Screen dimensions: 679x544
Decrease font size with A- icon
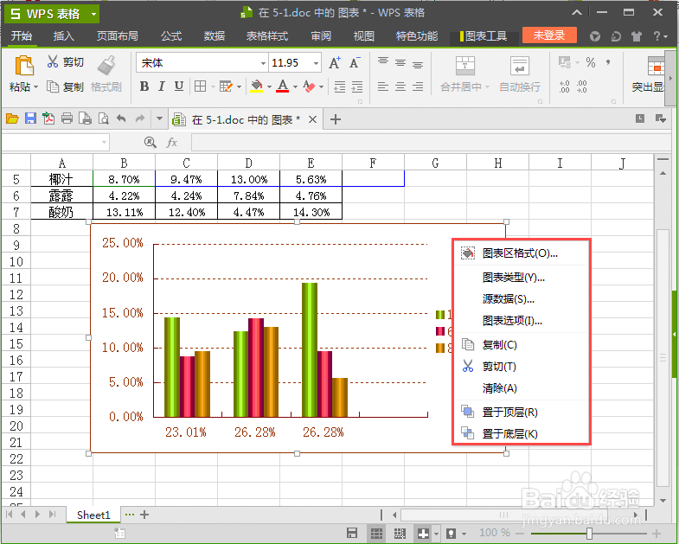click(355, 63)
